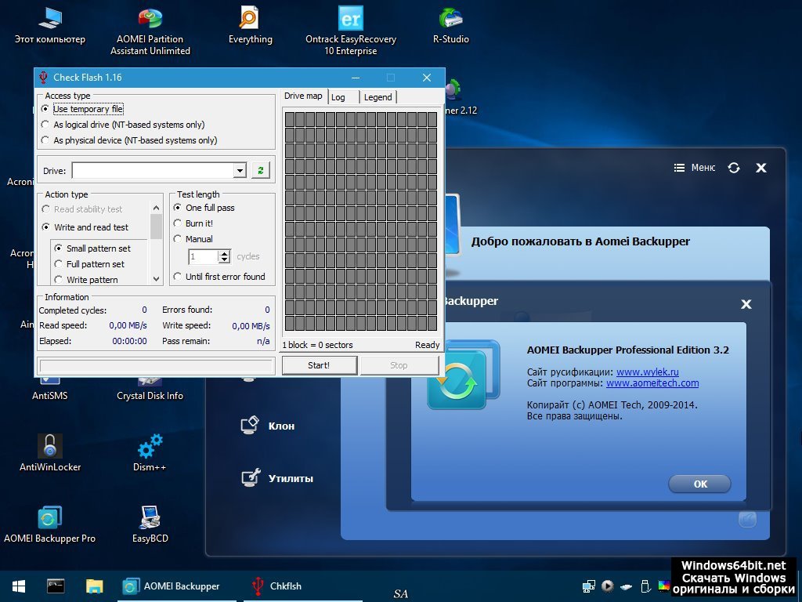Open AOMEI Partition Assistant Unlimited desktop icon
The height and width of the screenshot is (602, 802).
tap(150, 22)
